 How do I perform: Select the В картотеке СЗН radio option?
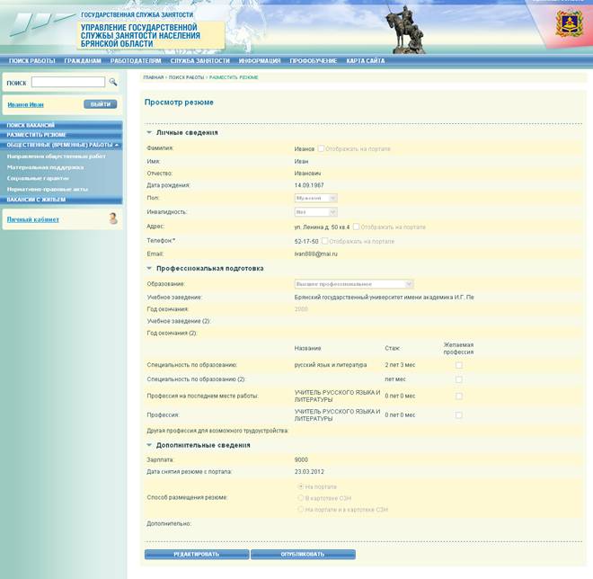coord(301,498)
